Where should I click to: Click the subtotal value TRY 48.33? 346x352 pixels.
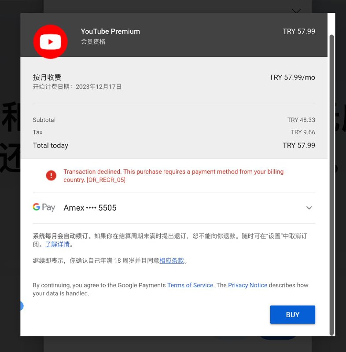click(301, 120)
